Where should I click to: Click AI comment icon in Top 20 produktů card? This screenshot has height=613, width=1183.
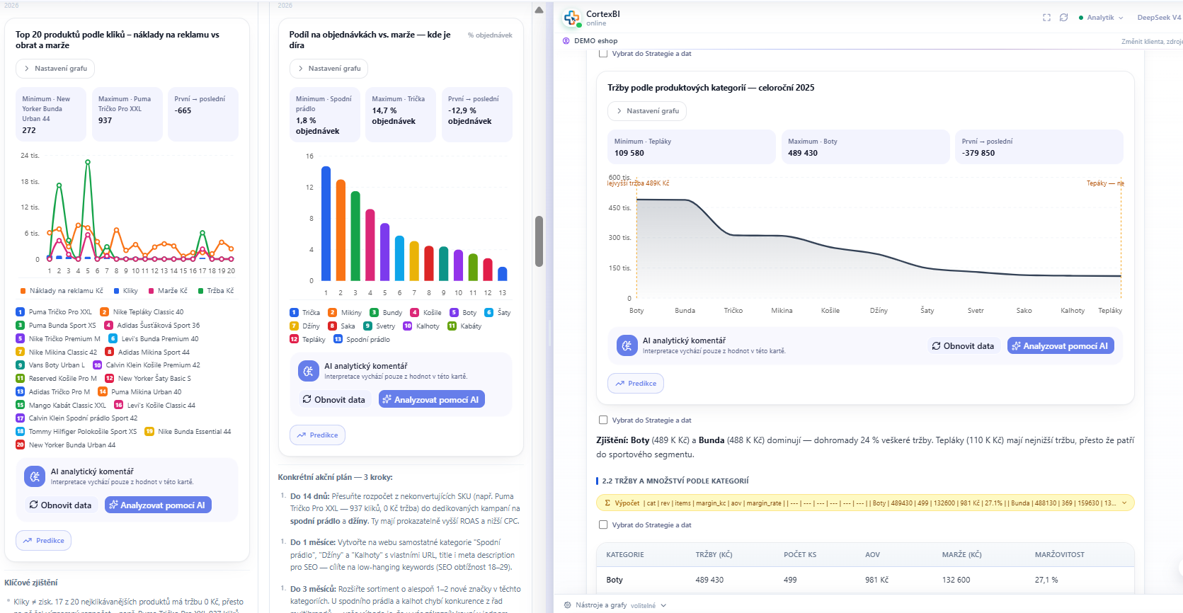pos(35,476)
